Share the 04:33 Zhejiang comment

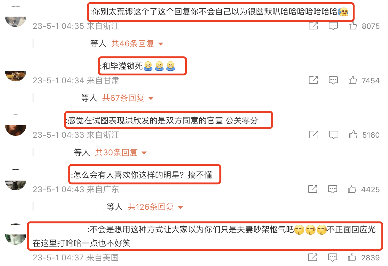pyautogui.click(x=314, y=135)
